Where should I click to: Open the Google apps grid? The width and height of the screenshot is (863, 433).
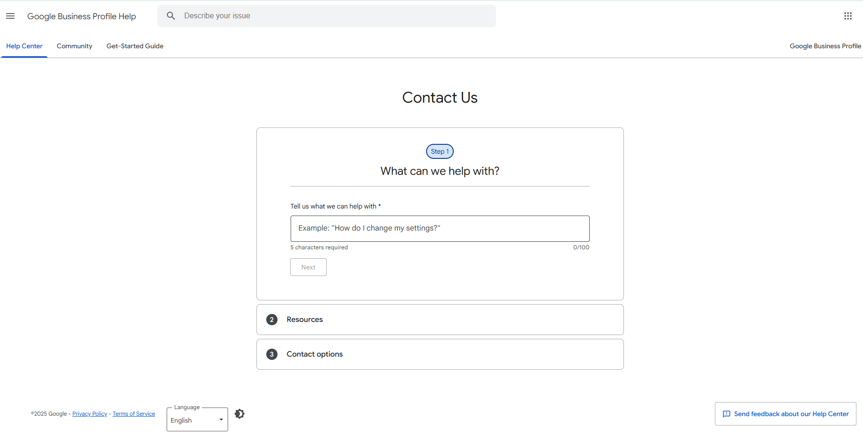848,15
